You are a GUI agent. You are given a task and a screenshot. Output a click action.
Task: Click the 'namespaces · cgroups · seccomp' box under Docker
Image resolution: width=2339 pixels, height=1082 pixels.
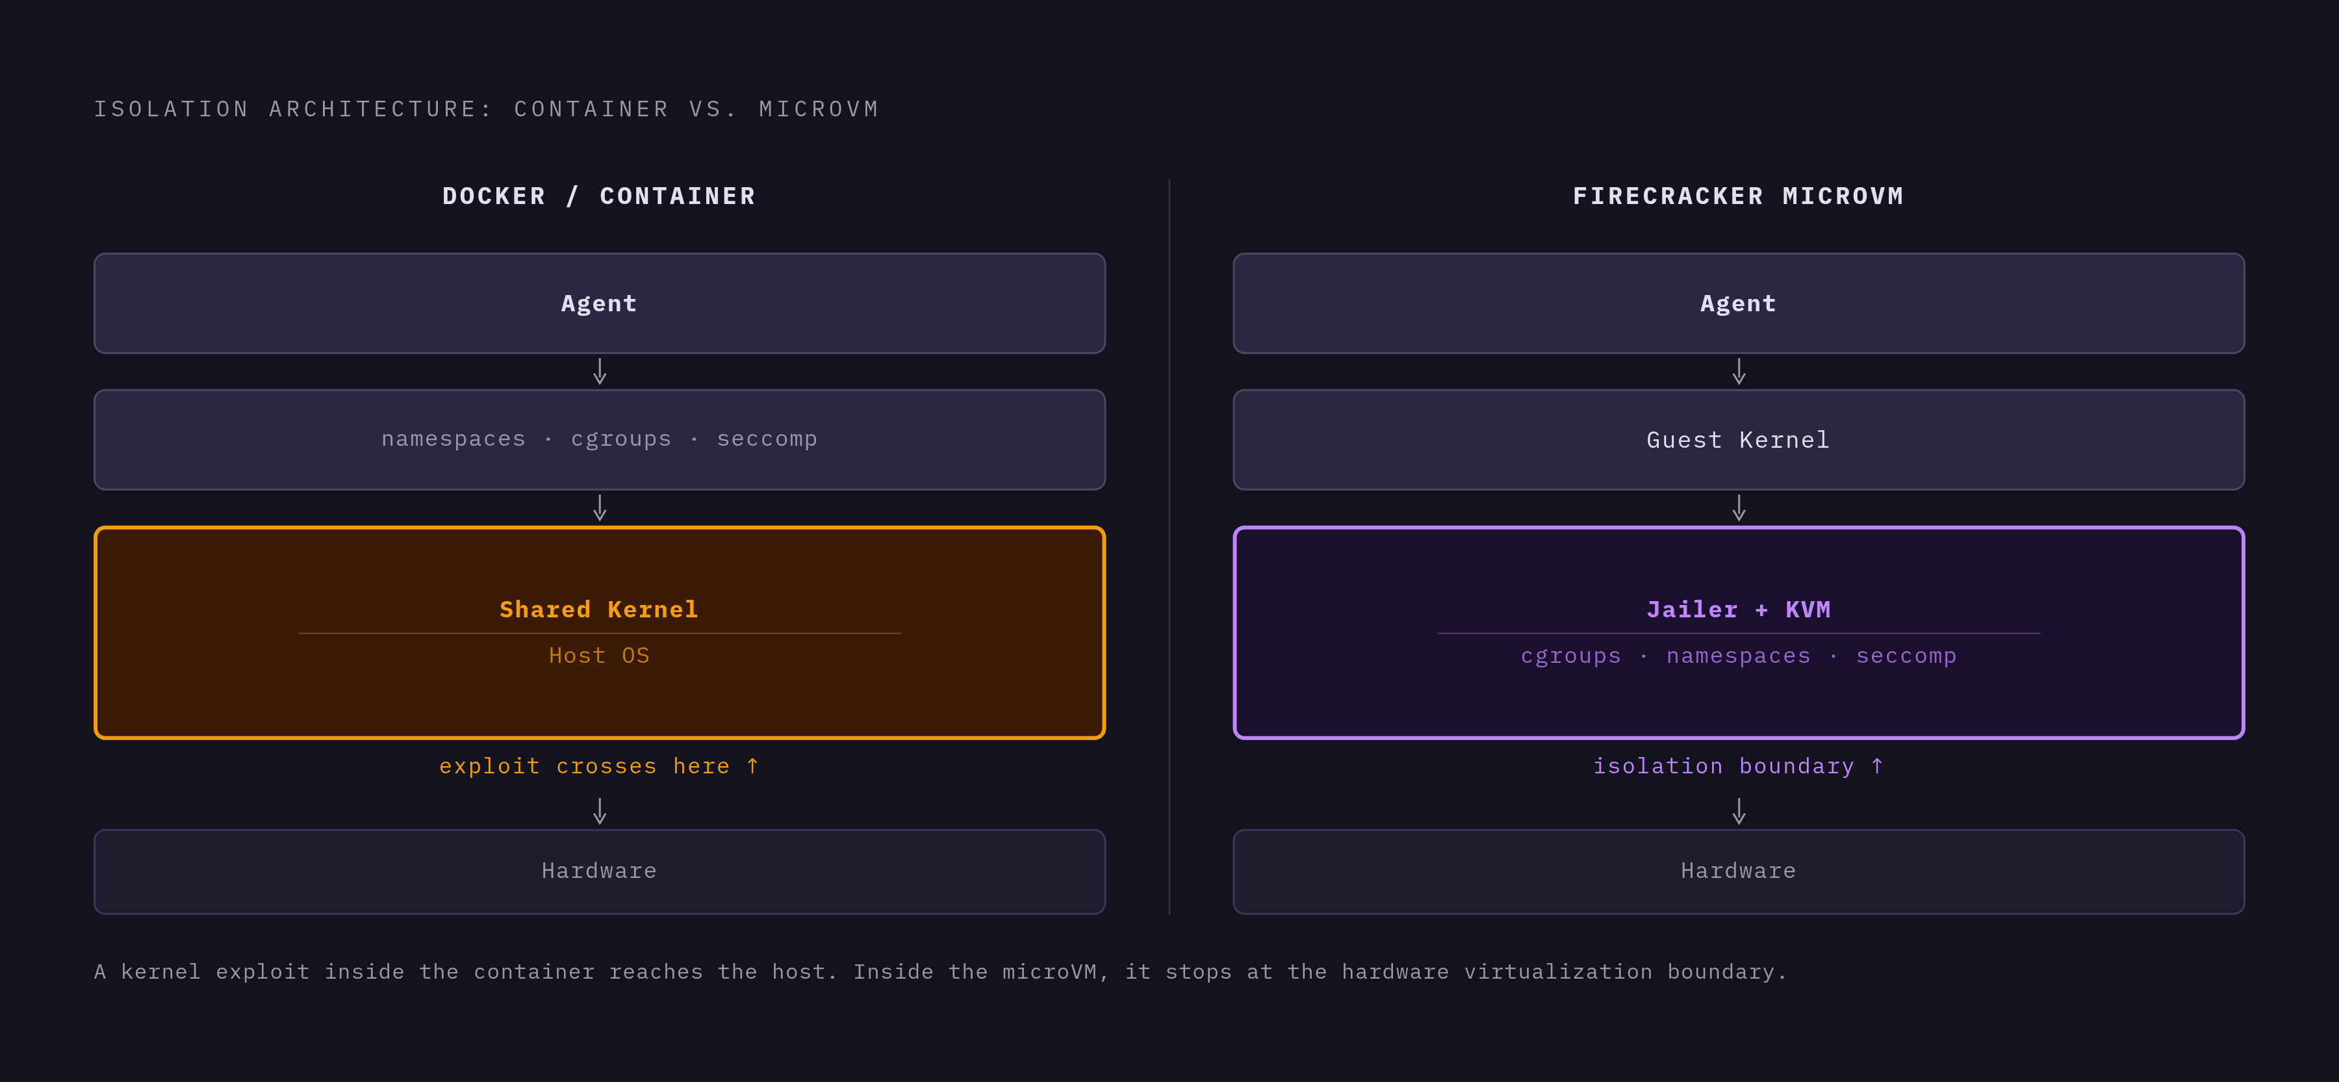coord(599,440)
